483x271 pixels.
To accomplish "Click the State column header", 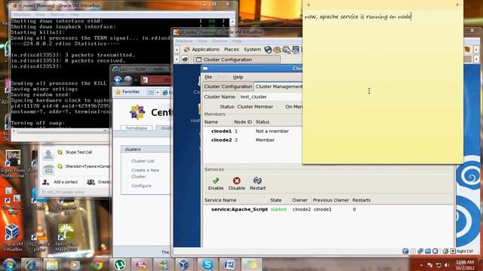I will 275,200.
